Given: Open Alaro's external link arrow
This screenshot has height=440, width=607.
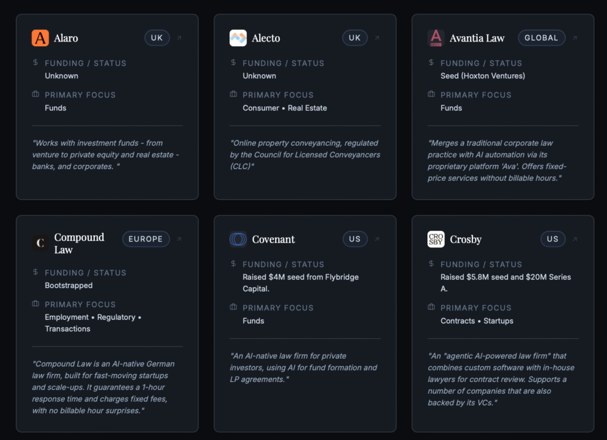Looking at the screenshot, I should click(179, 38).
